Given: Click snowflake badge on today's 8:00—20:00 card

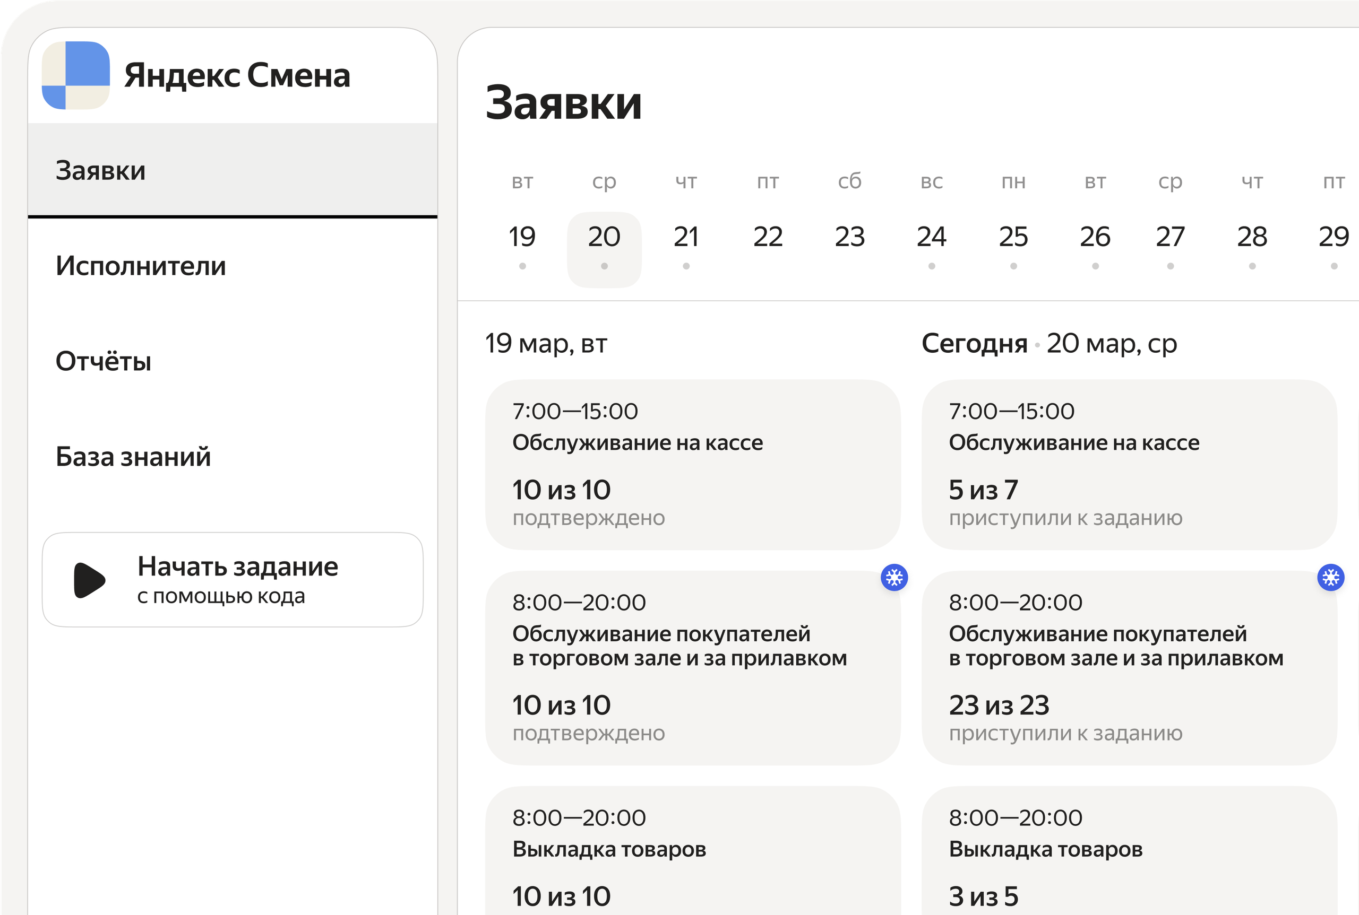Looking at the screenshot, I should click(x=1330, y=578).
